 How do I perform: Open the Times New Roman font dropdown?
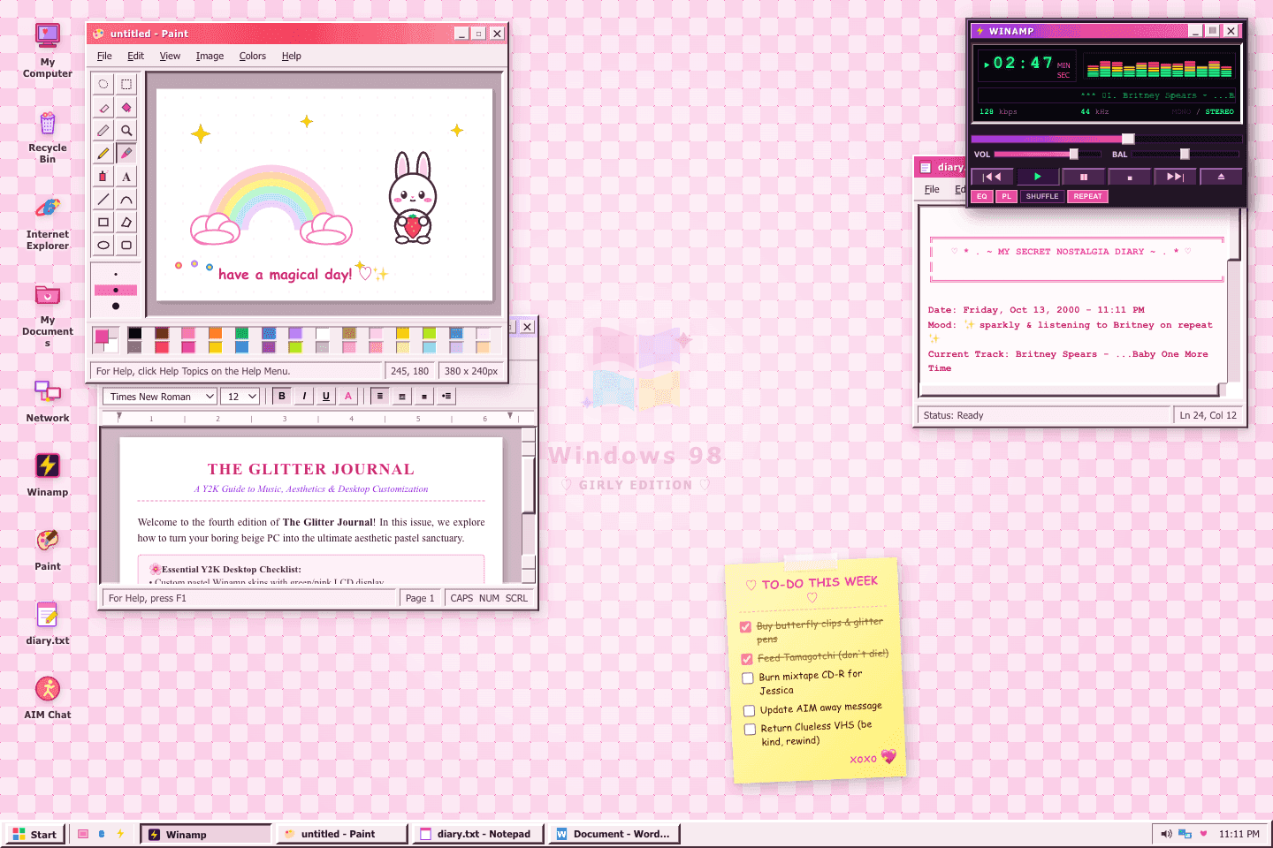[x=160, y=397]
